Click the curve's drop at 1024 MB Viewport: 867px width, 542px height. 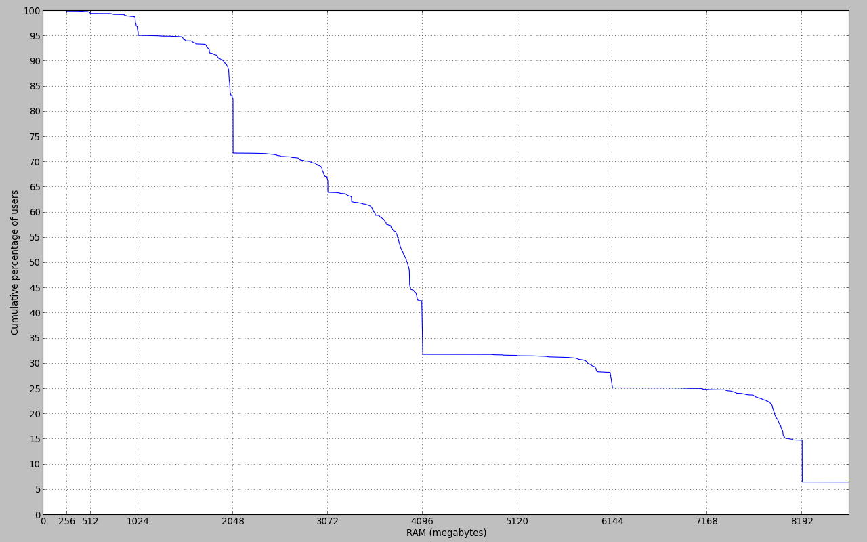click(x=137, y=26)
